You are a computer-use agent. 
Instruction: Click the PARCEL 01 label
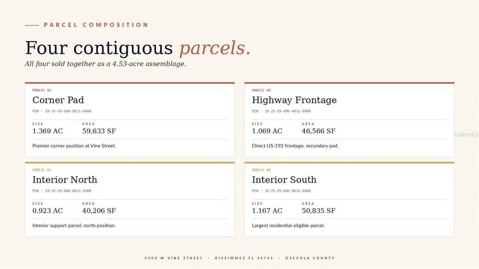42,90
